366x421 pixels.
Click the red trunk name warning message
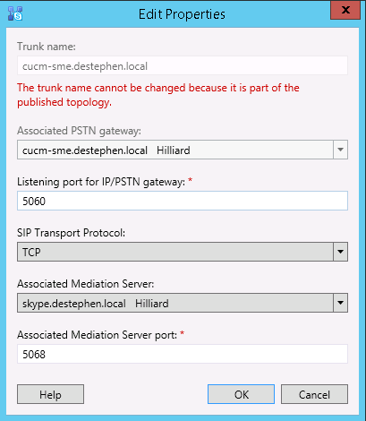(x=158, y=95)
